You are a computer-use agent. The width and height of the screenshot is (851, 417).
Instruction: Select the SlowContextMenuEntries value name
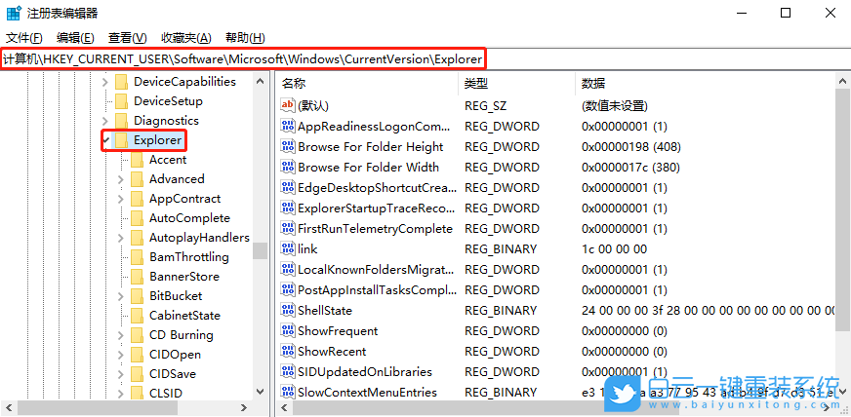tap(367, 393)
